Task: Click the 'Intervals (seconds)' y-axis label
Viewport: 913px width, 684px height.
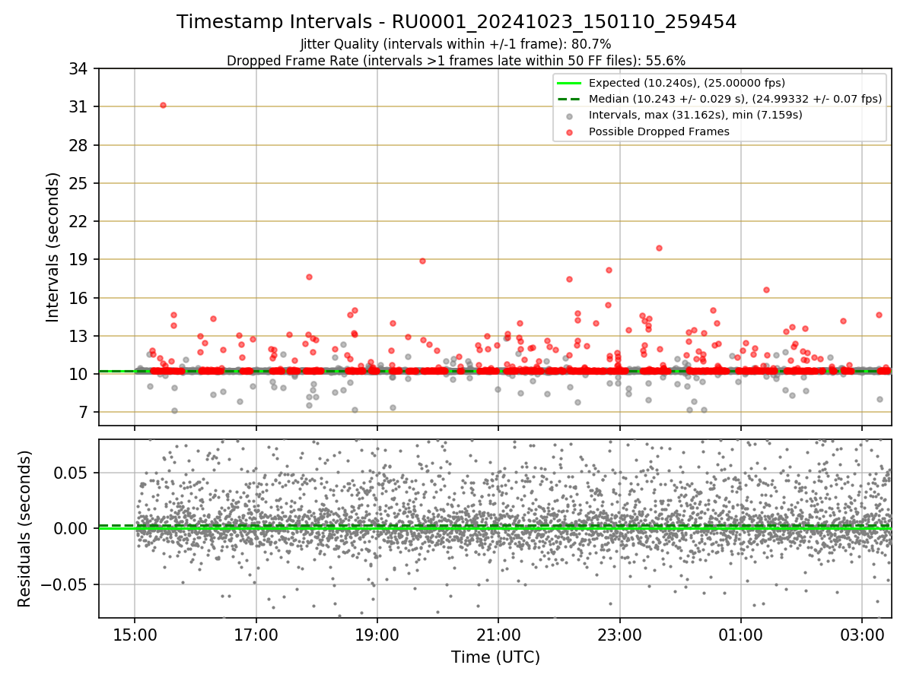Action: (52, 247)
